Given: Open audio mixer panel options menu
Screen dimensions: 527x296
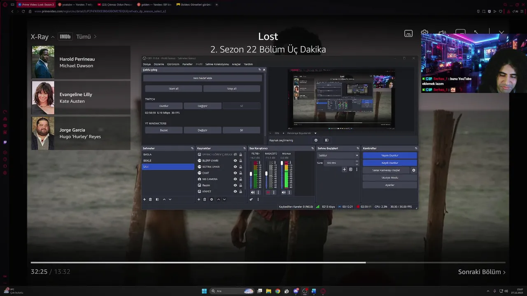Looking at the screenshot, I should click(258, 199).
